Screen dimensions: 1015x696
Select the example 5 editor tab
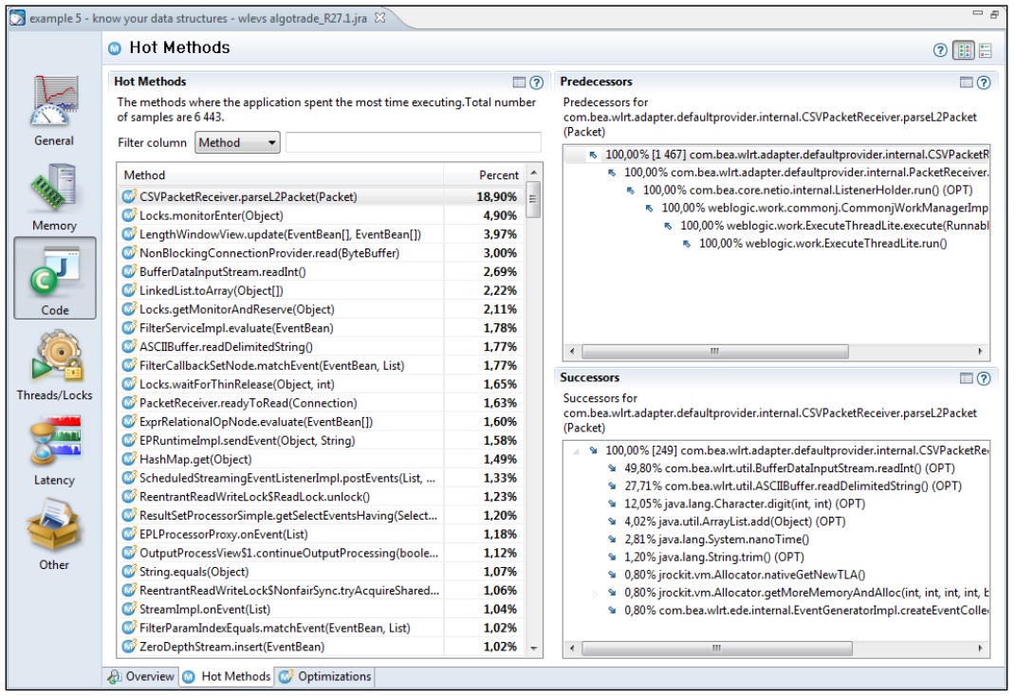[198, 18]
